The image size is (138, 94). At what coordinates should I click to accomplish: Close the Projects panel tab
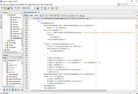tap(9, 13)
